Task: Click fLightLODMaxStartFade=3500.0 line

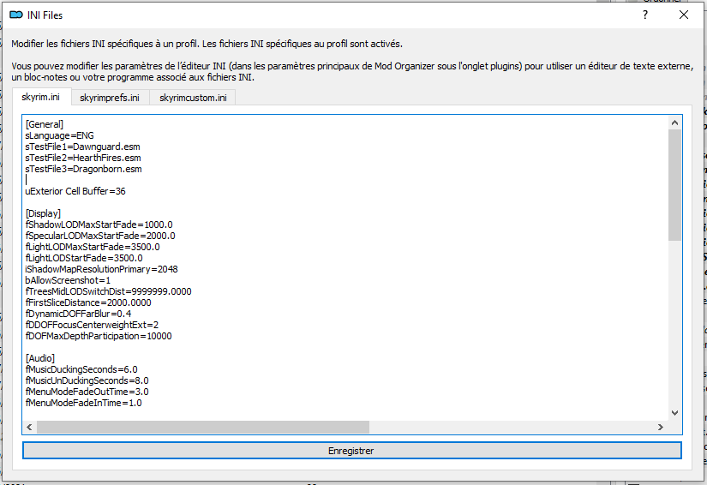Action: coord(93,247)
